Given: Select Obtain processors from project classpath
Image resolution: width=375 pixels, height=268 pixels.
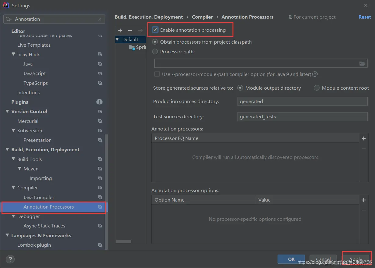Looking at the screenshot, I should (155, 42).
